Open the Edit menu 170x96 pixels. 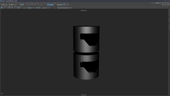click(x=3, y=3)
